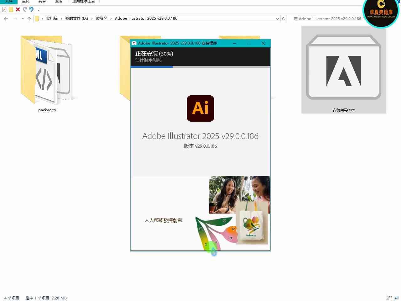Image resolution: width=401 pixels, height=301 pixels.
Task: Click the 人人都能發揮創意 slogan text
Action: (x=163, y=220)
